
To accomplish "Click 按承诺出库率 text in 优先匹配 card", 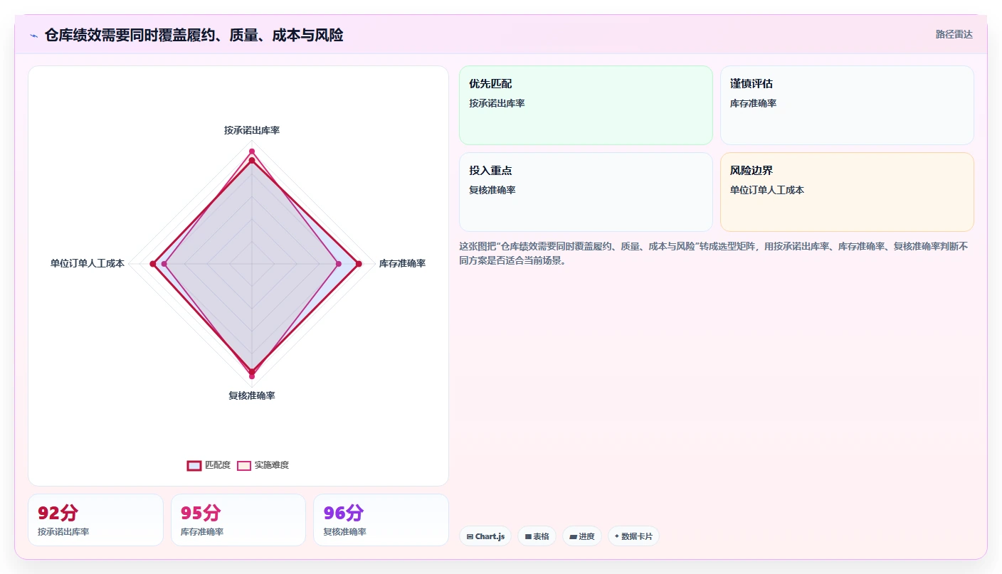I will tap(497, 103).
